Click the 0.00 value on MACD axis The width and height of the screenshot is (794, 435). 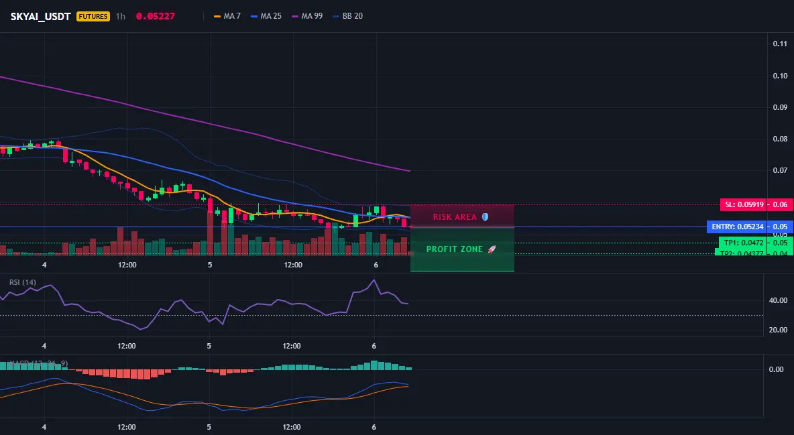[777, 369]
